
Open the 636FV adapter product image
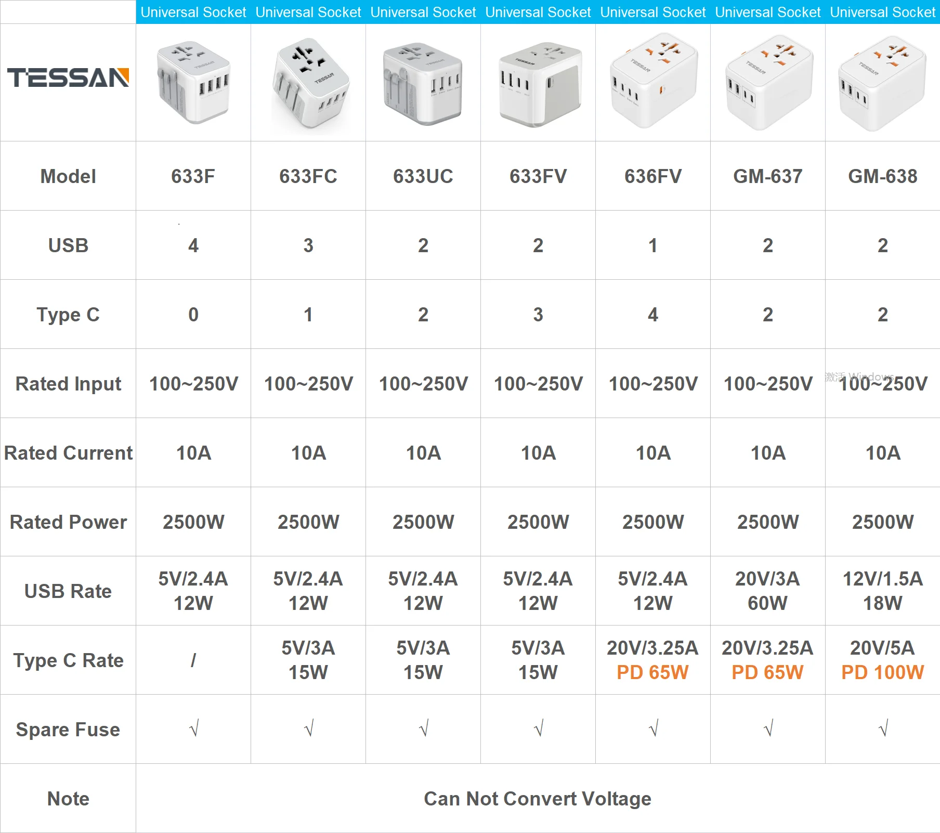[654, 81]
